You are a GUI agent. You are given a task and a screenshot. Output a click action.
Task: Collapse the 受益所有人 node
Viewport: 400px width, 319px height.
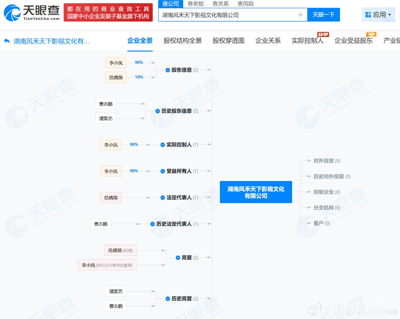(x=163, y=171)
